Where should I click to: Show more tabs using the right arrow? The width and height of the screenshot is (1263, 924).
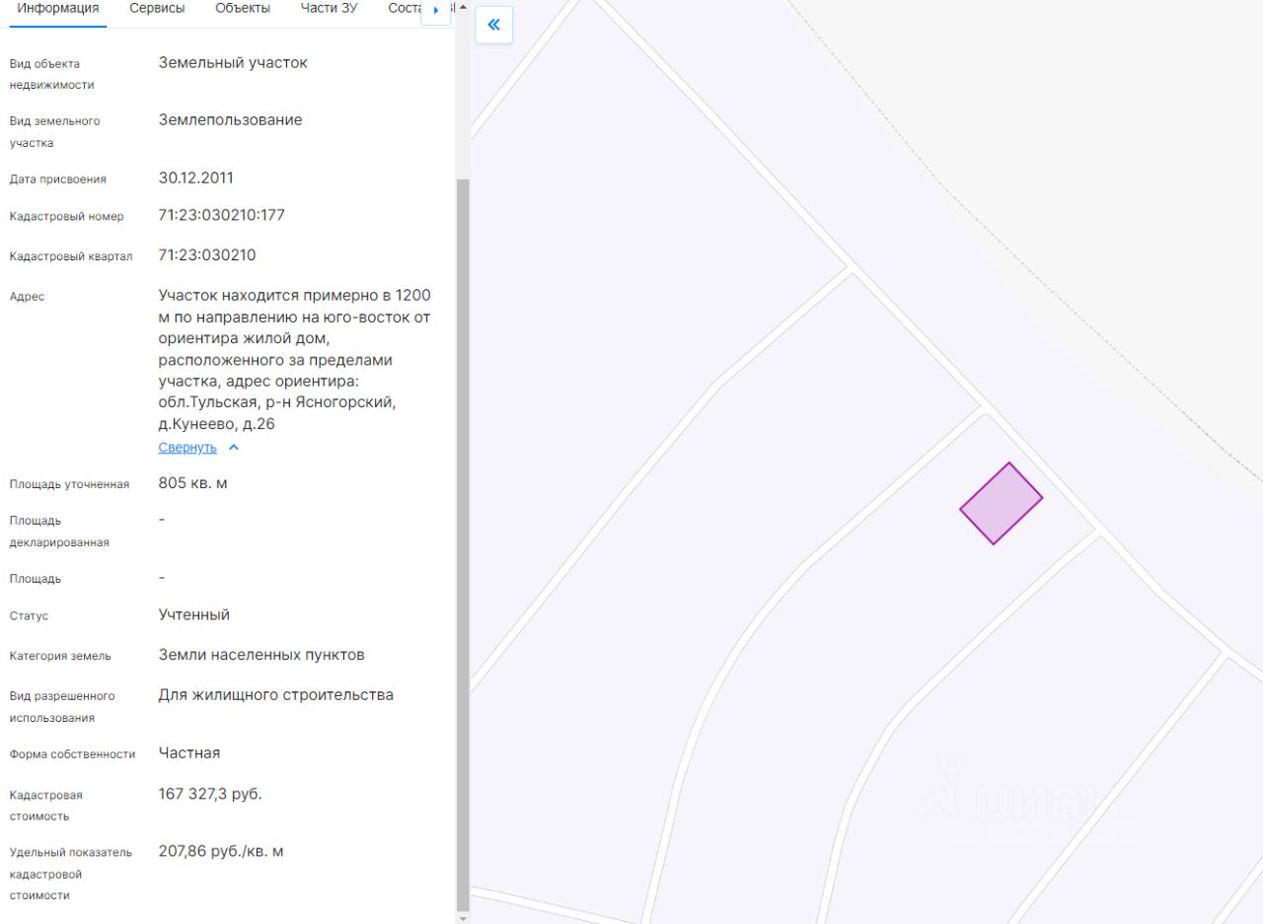(x=436, y=10)
